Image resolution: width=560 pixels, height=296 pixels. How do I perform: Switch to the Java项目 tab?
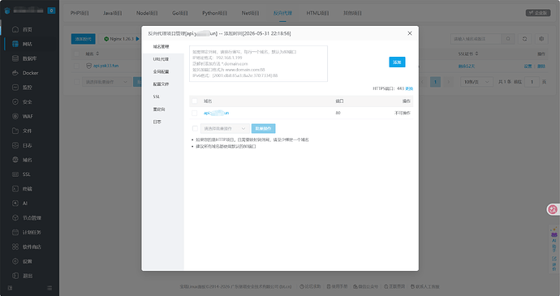tap(113, 13)
